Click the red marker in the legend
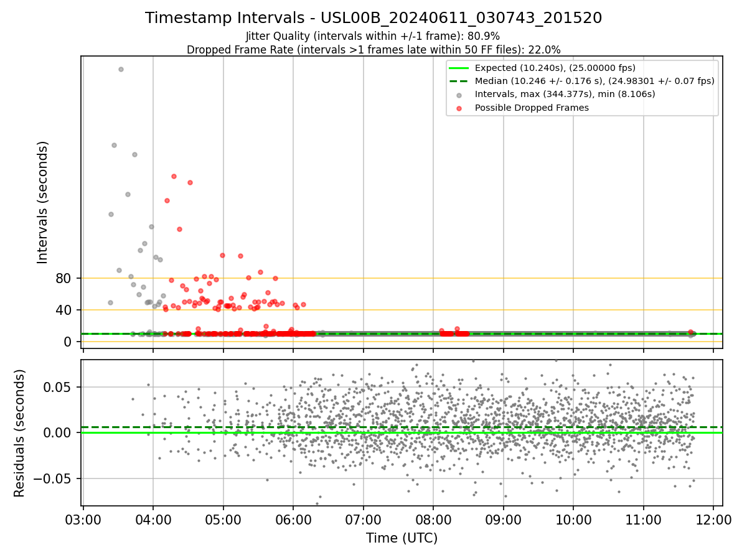This screenshot has width=747, height=560. tap(459, 108)
